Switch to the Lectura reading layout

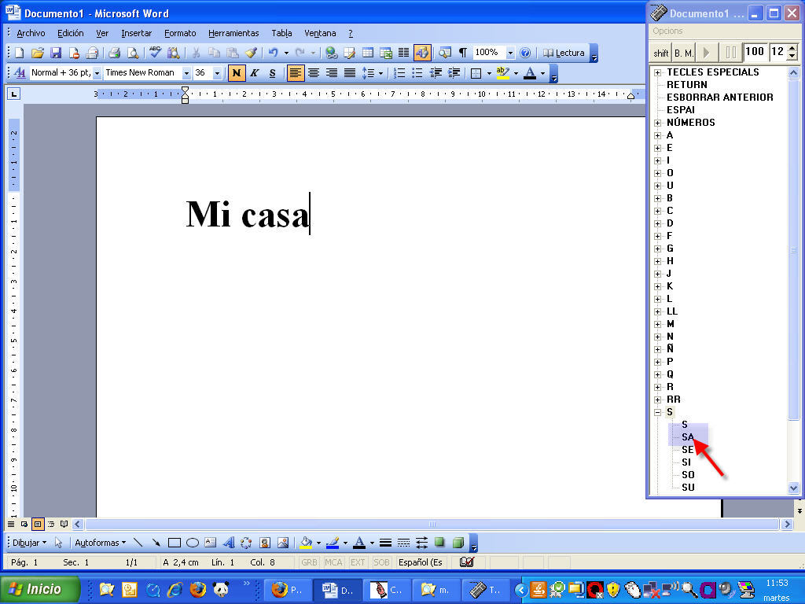tap(564, 53)
